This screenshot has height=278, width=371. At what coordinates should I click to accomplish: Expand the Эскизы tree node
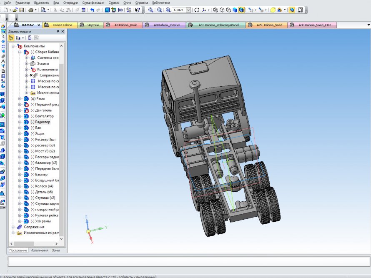coord(27,64)
